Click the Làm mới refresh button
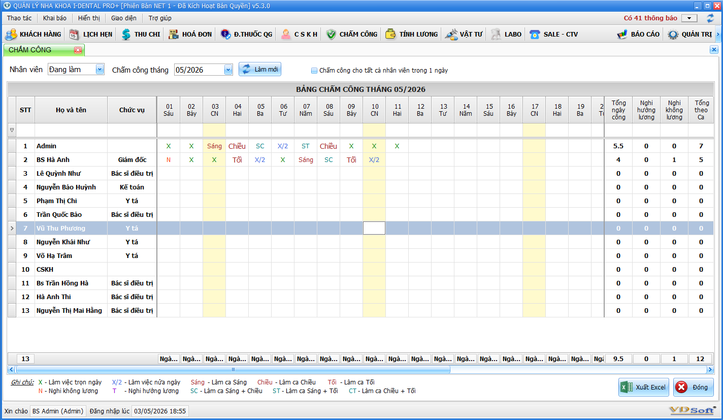Image resolution: width=723 pixels, height=420 pixels. click(x=260, y=70)
